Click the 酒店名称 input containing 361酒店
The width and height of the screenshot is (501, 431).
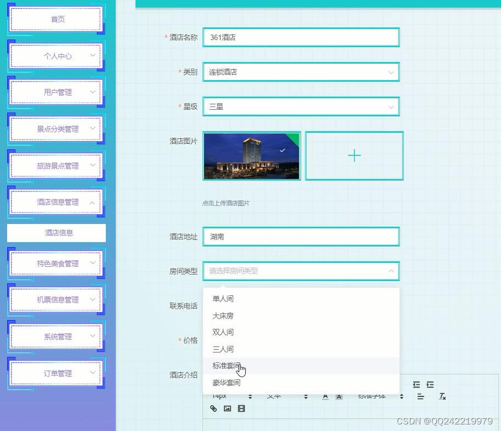pos(301,37)
